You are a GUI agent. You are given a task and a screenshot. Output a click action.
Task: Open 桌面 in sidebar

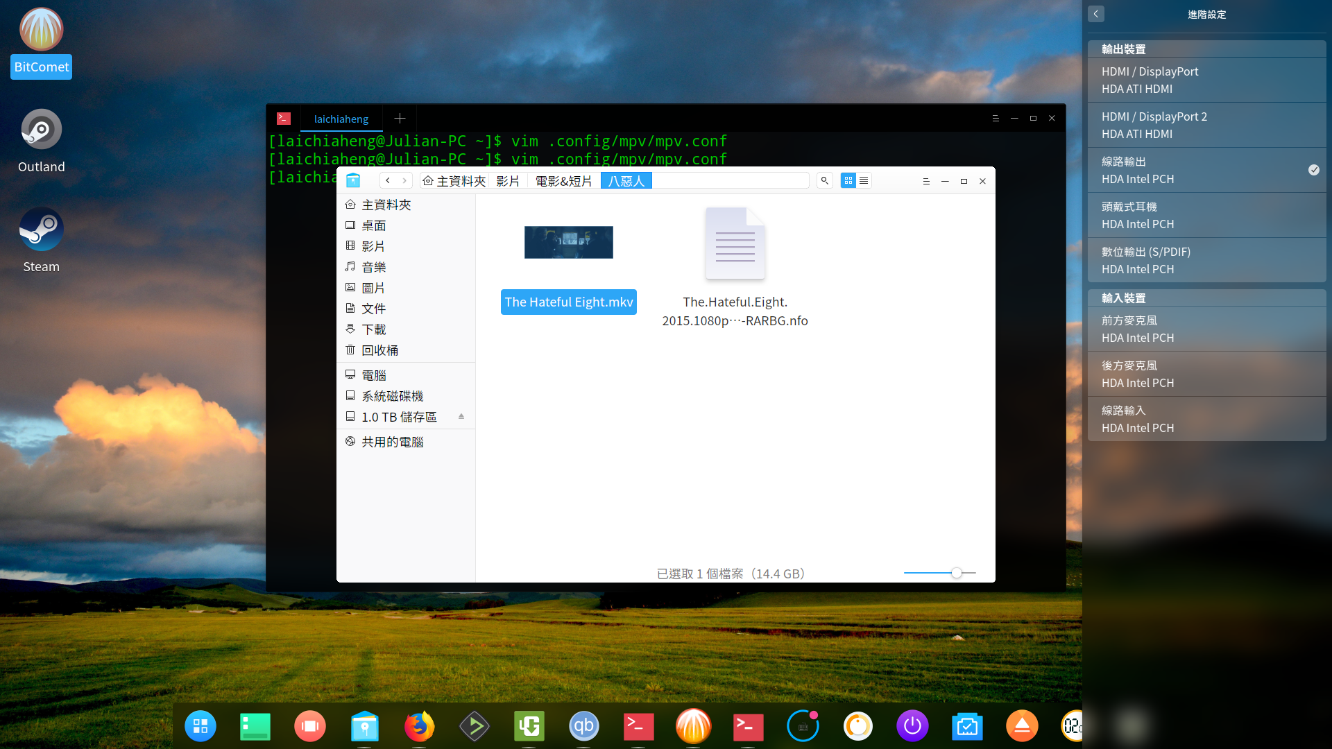(406, 225)
